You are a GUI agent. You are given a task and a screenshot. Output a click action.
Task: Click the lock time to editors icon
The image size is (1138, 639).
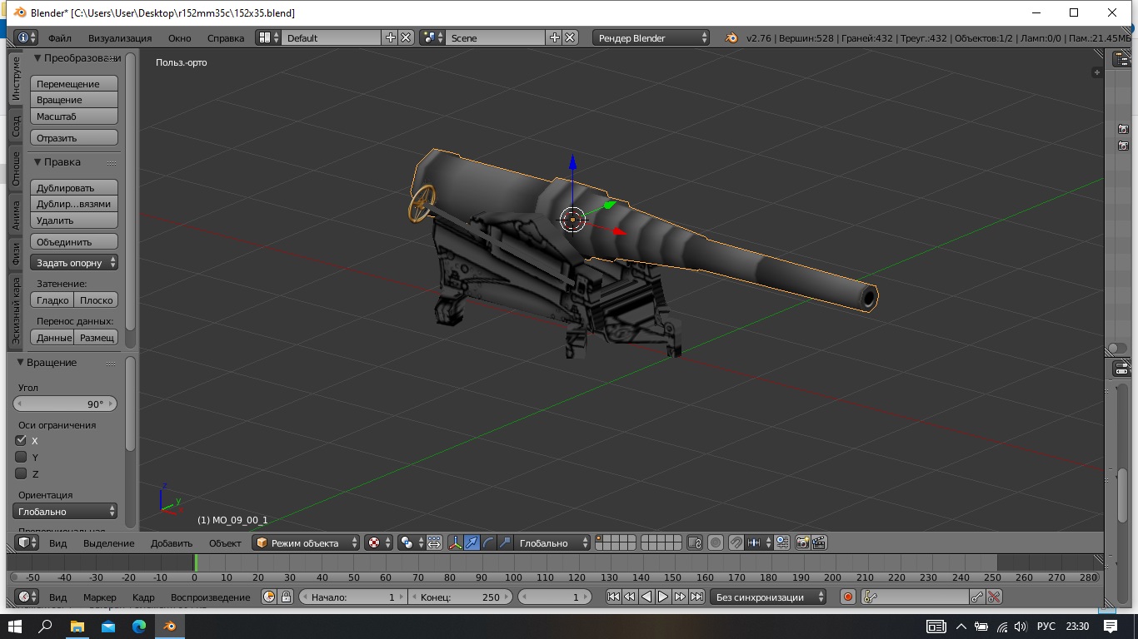point(286,597)
